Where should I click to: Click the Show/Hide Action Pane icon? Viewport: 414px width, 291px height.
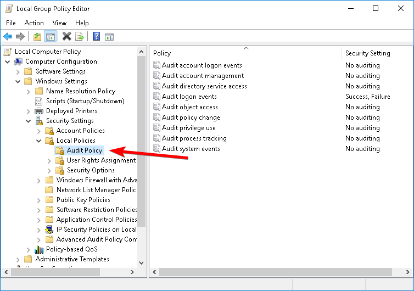point(109,37)
